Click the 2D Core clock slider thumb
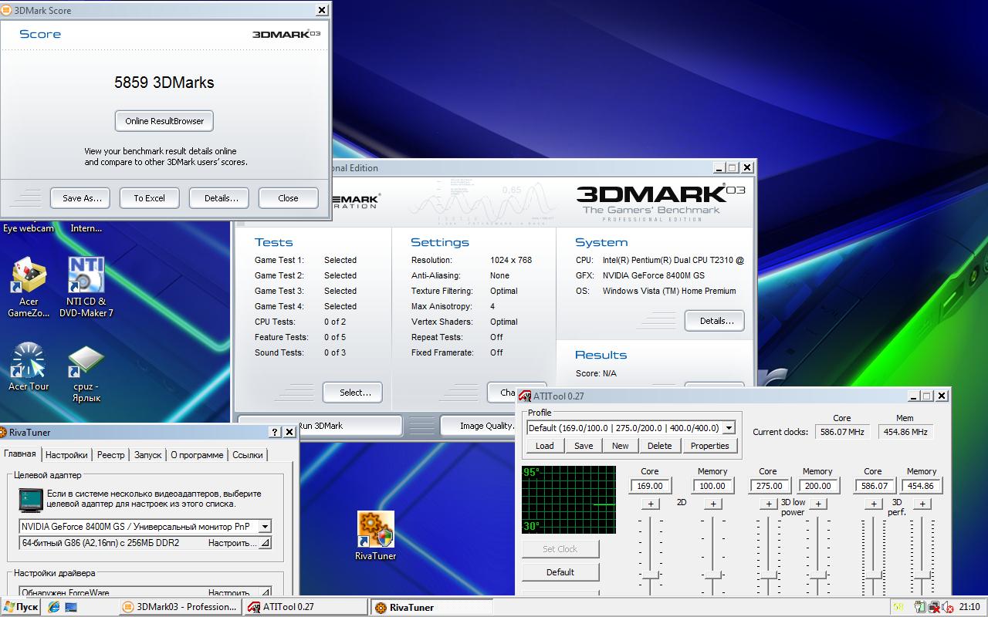The height and width of the screenshot is (617, 988). pos(651,575)
